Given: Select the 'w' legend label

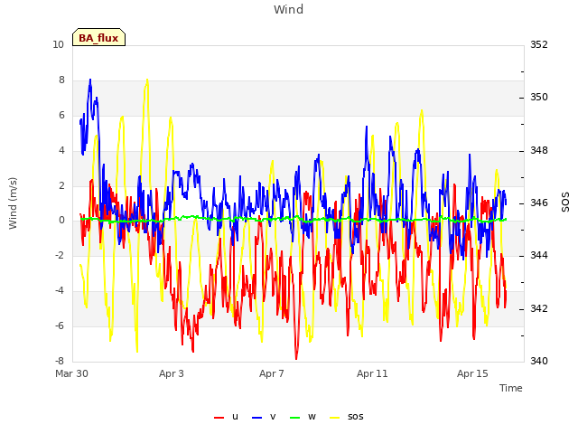Looking at the screenshot, I should 312,417.
